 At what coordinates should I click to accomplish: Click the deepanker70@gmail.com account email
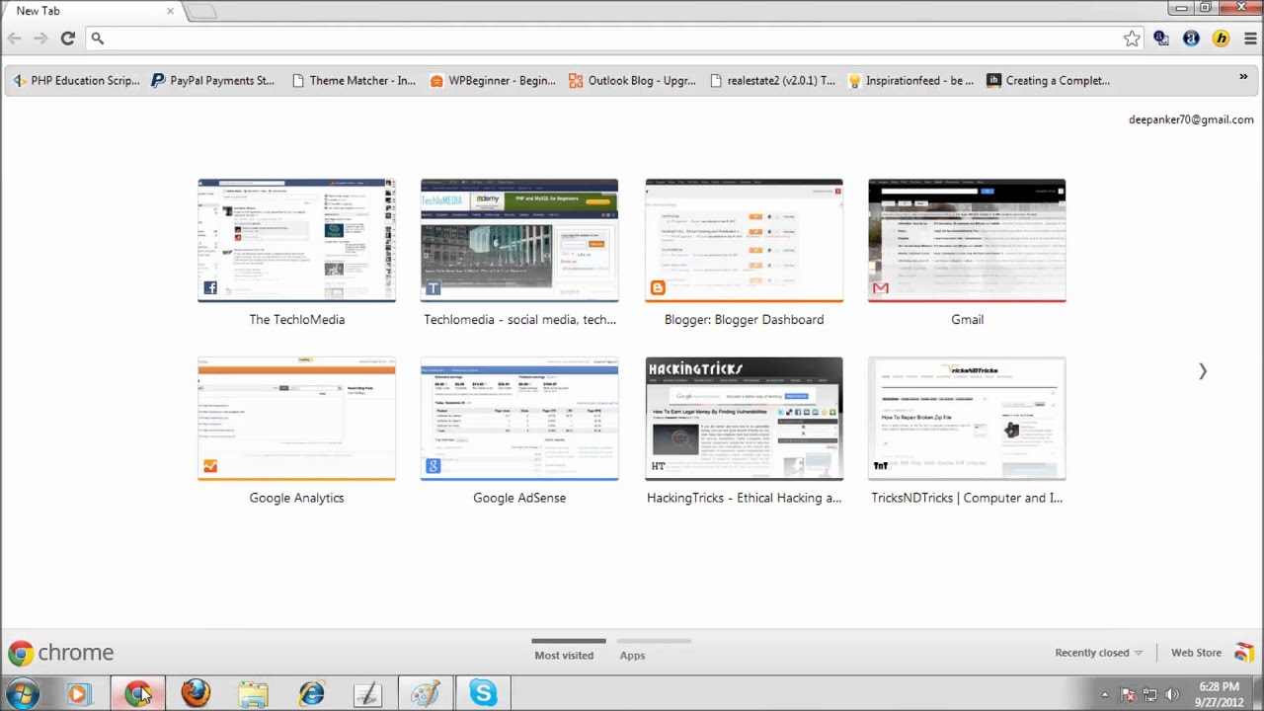(1191, 119)
